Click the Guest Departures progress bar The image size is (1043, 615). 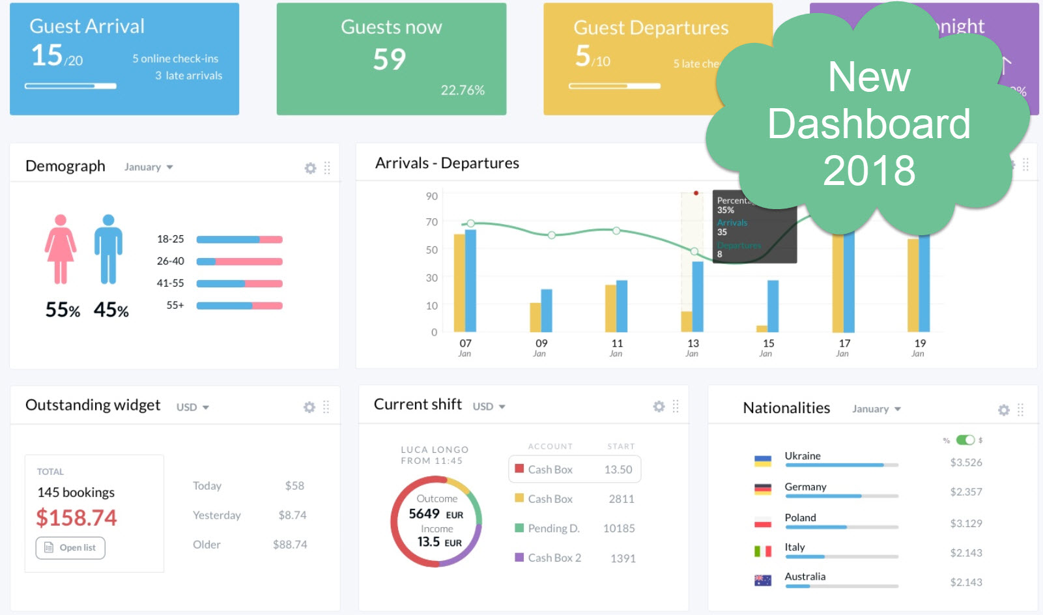[x=614, y=86]
